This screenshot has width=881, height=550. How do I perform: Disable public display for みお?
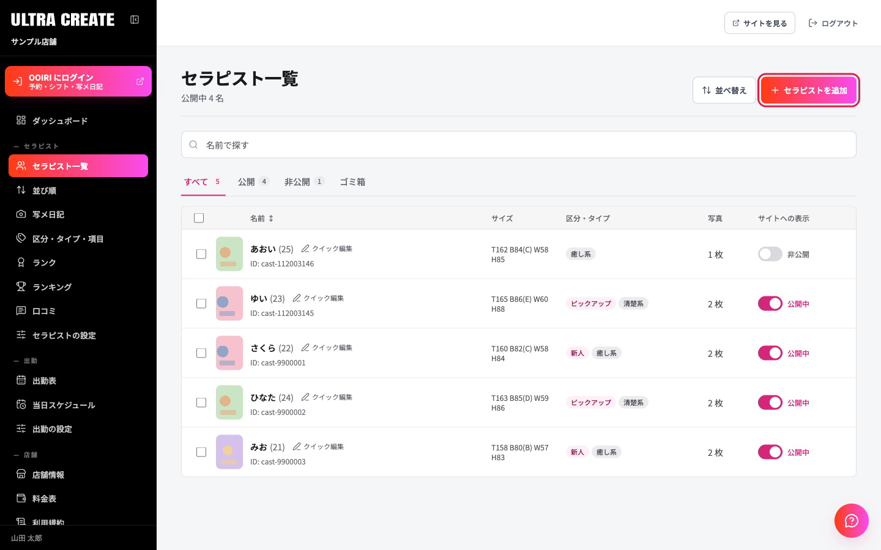pyautogui.click(x=770, y=452)
